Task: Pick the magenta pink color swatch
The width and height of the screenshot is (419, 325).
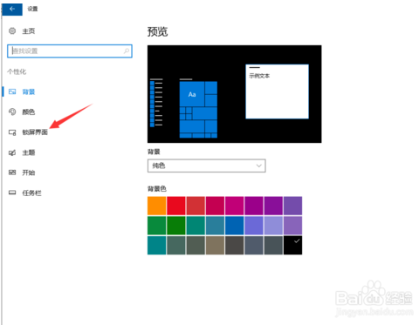Action: click(x=235, y=206)
